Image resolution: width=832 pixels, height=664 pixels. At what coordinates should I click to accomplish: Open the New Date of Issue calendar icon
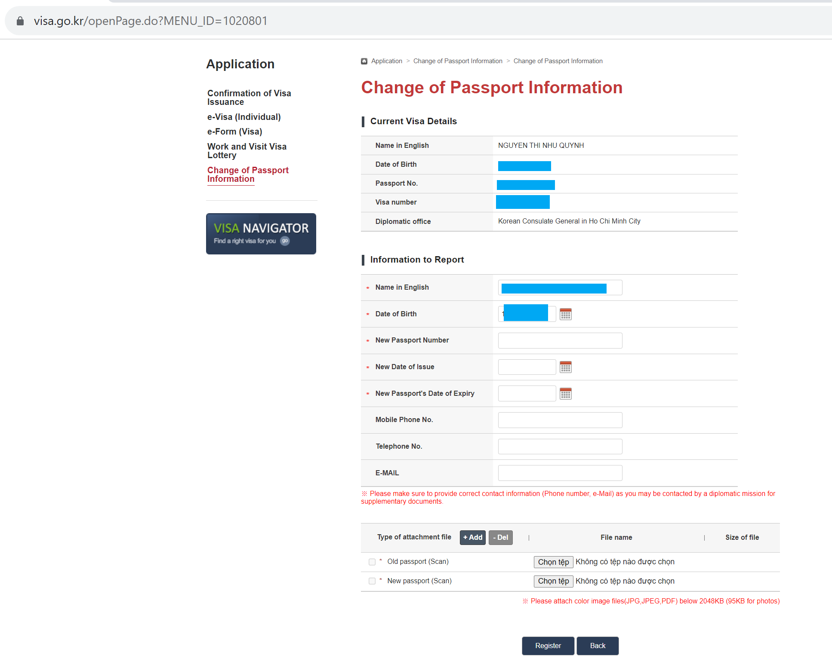tap(565, 367)
